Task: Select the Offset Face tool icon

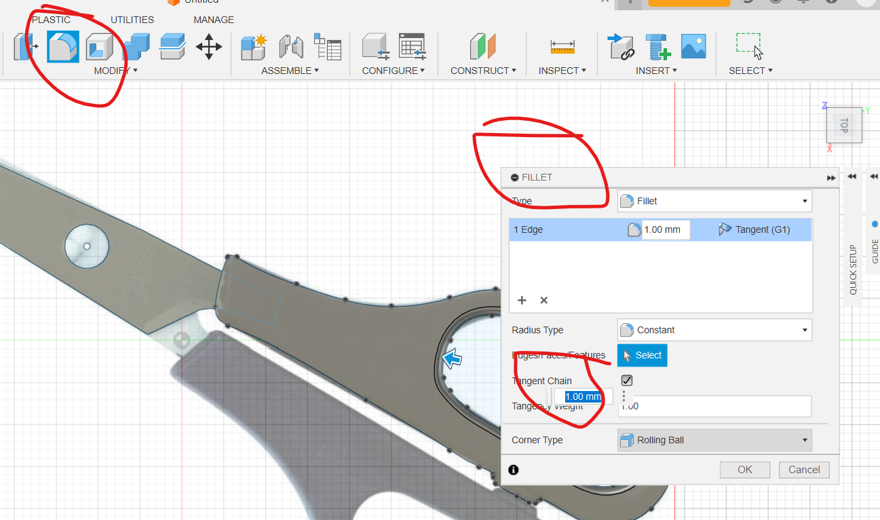Action: point(172,46)
